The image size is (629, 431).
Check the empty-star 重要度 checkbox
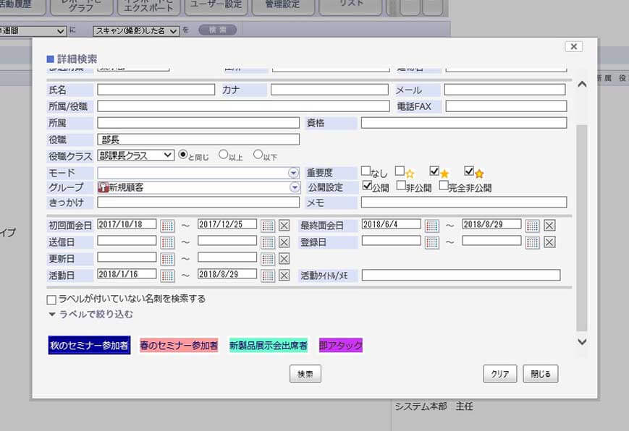coord(400,171)
